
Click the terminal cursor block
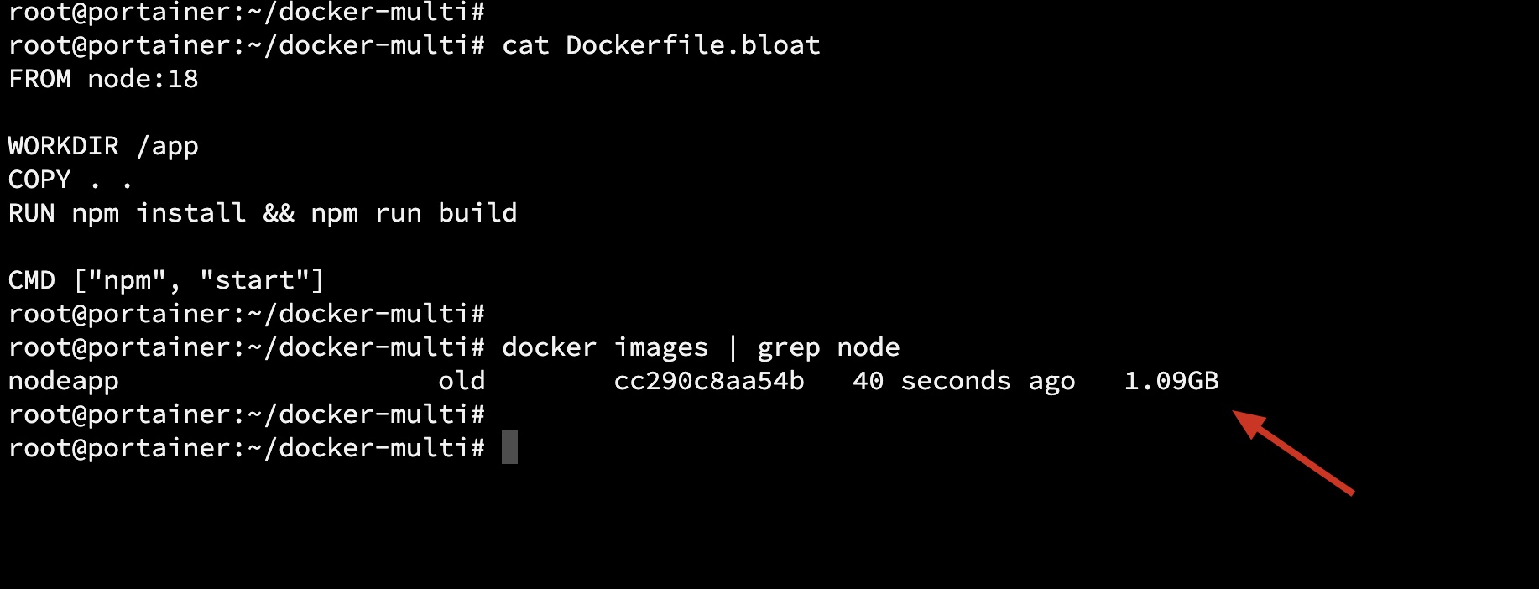(x=509, y=447)
